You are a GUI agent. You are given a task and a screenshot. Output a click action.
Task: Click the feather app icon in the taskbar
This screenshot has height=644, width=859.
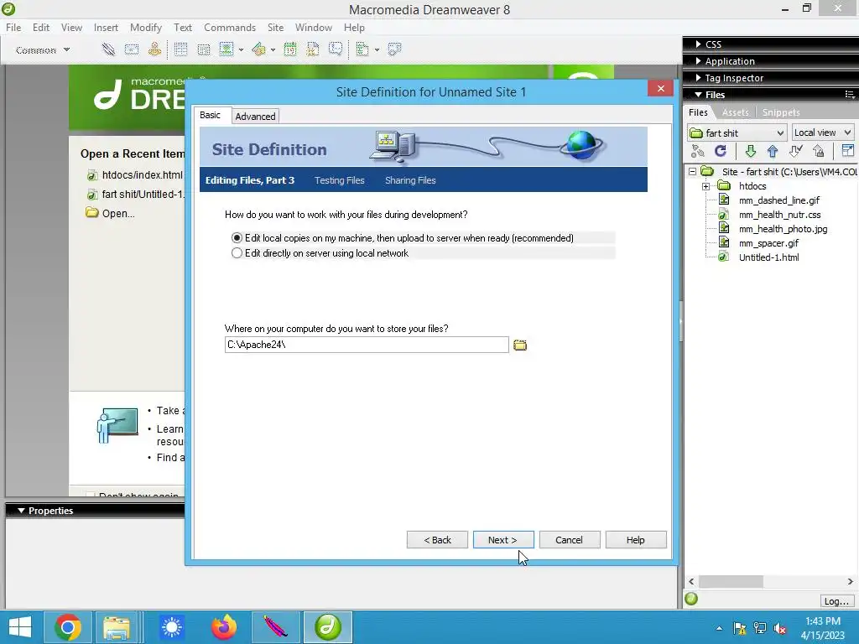[275, 627]
